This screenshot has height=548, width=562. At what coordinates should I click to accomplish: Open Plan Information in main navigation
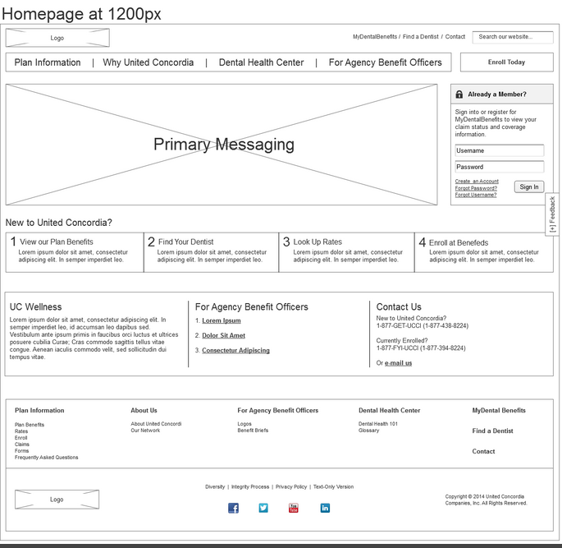tap(48, 62)
